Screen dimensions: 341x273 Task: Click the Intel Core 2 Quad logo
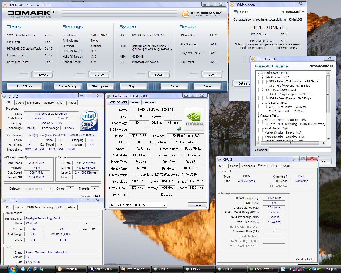coord(89,121)
